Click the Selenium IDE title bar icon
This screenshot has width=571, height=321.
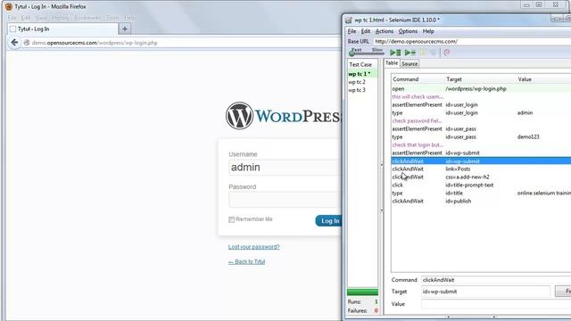click(349, 20)
